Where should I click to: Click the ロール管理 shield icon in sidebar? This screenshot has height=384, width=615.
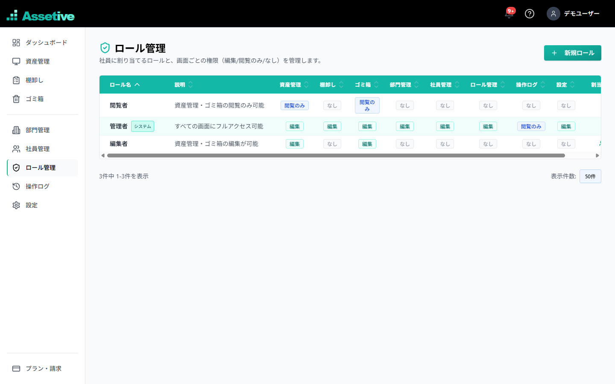(16, 168)
